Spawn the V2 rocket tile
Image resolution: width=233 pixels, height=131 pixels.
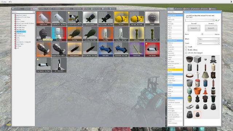click(59, 65)
